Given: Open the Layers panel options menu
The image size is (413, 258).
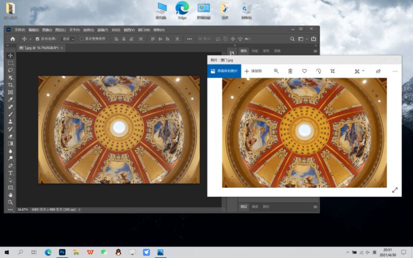Looking at the screenshot, I should click(x=315, y=207).
